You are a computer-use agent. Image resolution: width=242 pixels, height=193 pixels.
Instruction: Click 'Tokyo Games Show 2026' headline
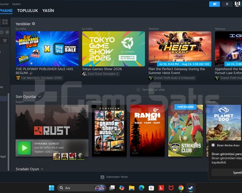[x=102, y=69]
